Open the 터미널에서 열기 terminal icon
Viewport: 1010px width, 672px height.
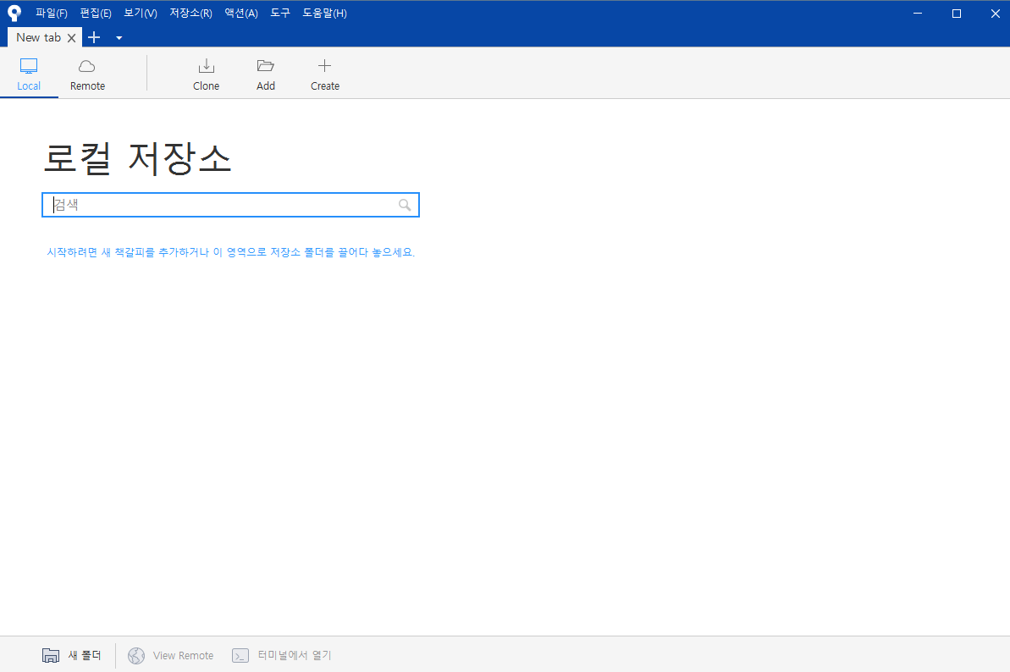click(241, 655)
